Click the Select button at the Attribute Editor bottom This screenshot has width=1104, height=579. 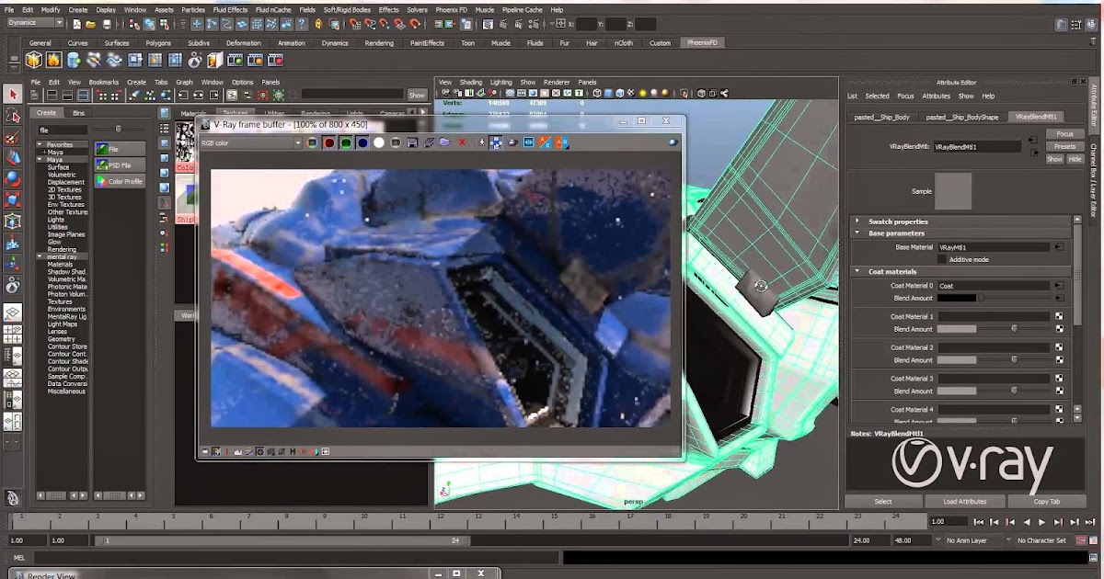[x=883, y=501]
